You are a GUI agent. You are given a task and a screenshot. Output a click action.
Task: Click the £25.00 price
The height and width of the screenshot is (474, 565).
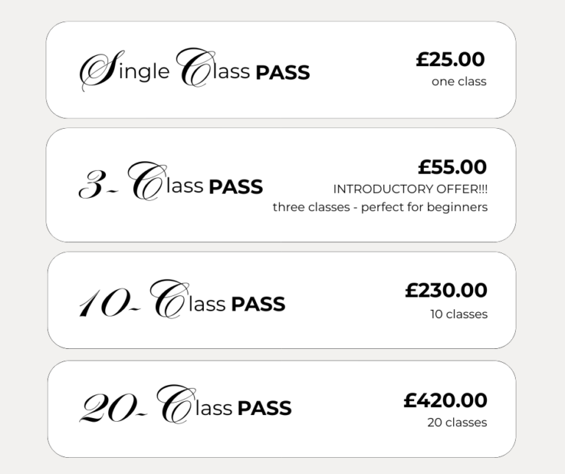pos(450,60)
